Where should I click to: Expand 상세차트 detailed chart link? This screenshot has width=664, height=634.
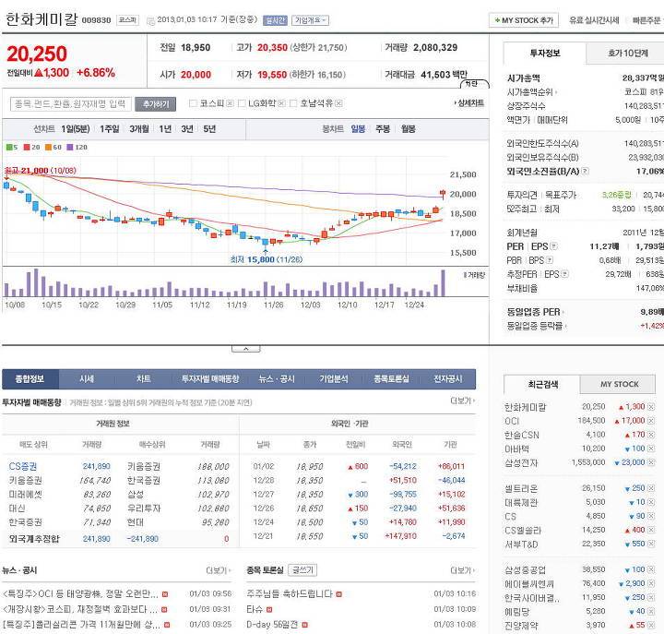pyautogui.click(x=468, y=103)
